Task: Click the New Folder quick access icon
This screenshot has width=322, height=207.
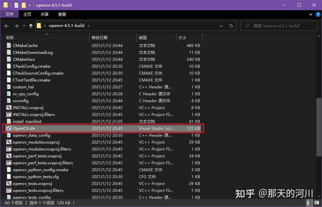Action: (x=24, y=5)
